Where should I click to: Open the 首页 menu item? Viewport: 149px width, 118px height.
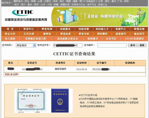[10, 29]
